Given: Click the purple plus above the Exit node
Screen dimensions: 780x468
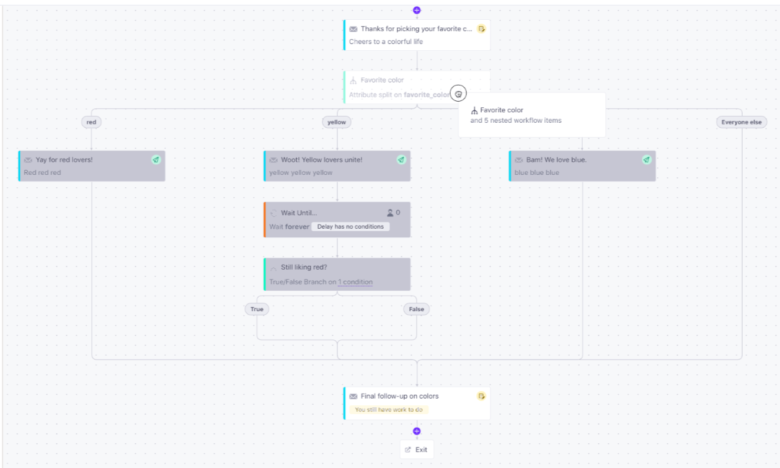Looking at the screenshot, I should pyautogui.click(x=417, y=431).
